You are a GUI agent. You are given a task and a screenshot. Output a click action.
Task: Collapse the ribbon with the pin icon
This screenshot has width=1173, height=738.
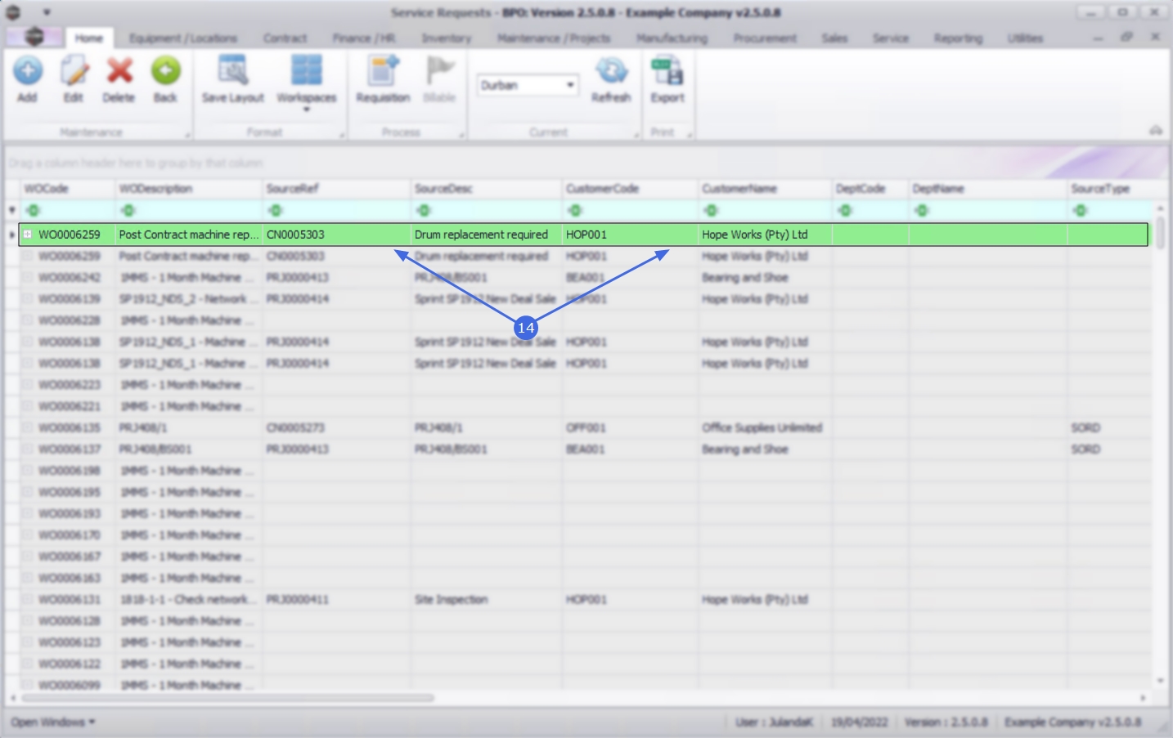coord(1156,131)
